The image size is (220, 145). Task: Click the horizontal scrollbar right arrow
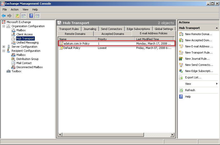[173, 134]
